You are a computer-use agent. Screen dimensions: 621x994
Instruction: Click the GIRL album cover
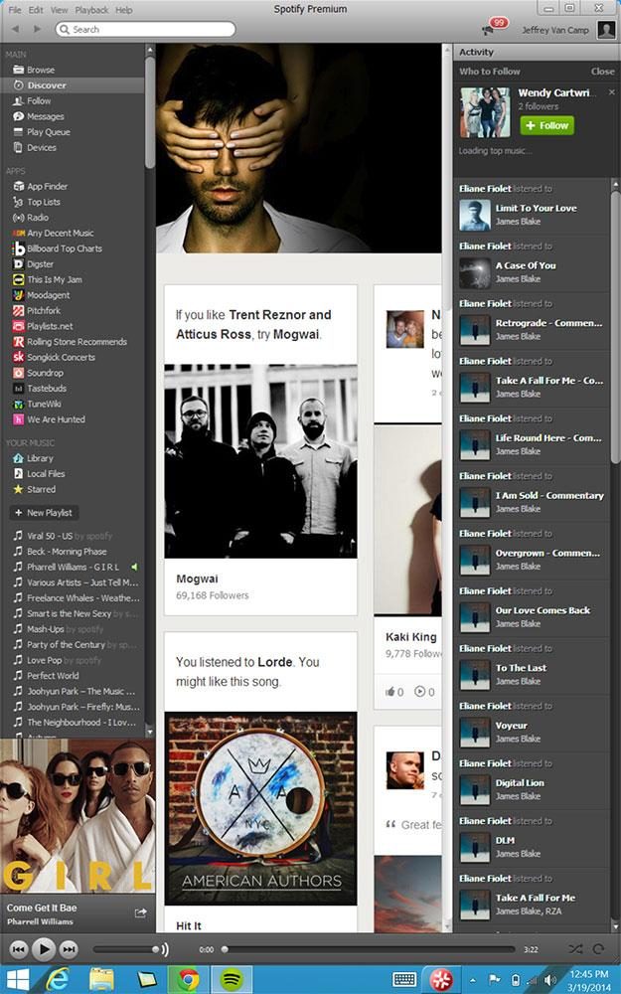point(78,816)
